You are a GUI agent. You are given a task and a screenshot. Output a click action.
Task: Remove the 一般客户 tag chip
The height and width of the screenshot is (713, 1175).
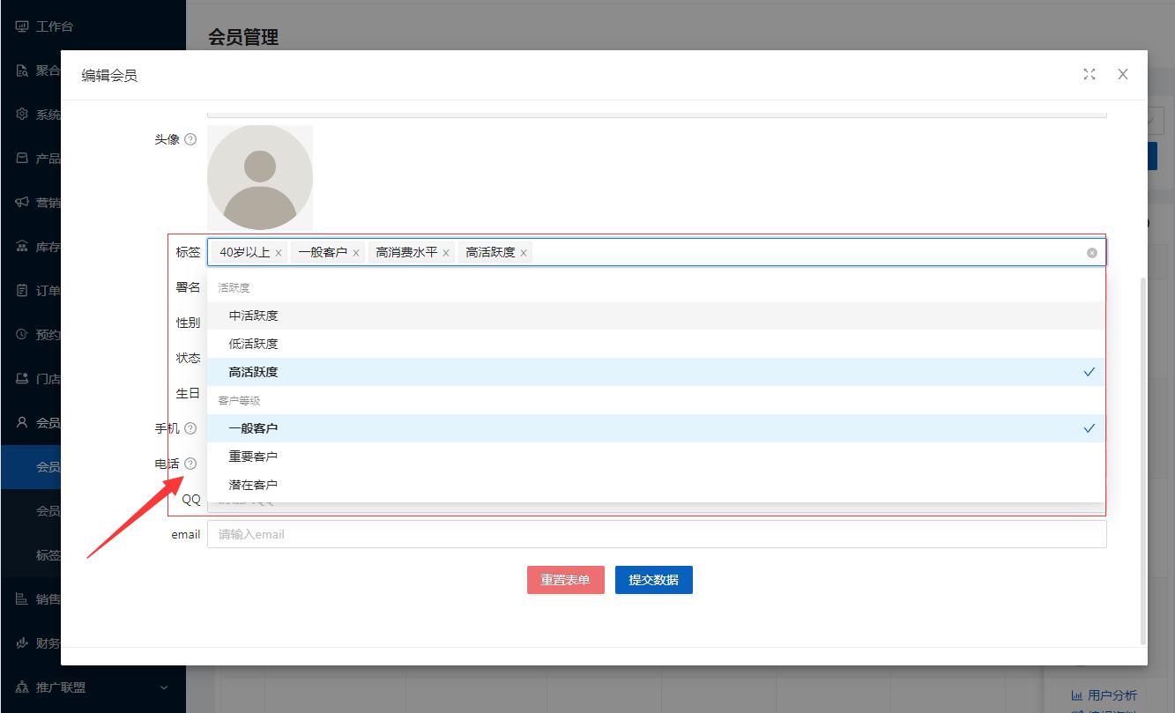356,253
